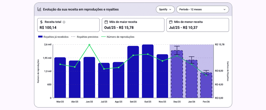Click calendar icon in Mês de maior receita
The image size is (266, 110).
click(x=106, y=22)
